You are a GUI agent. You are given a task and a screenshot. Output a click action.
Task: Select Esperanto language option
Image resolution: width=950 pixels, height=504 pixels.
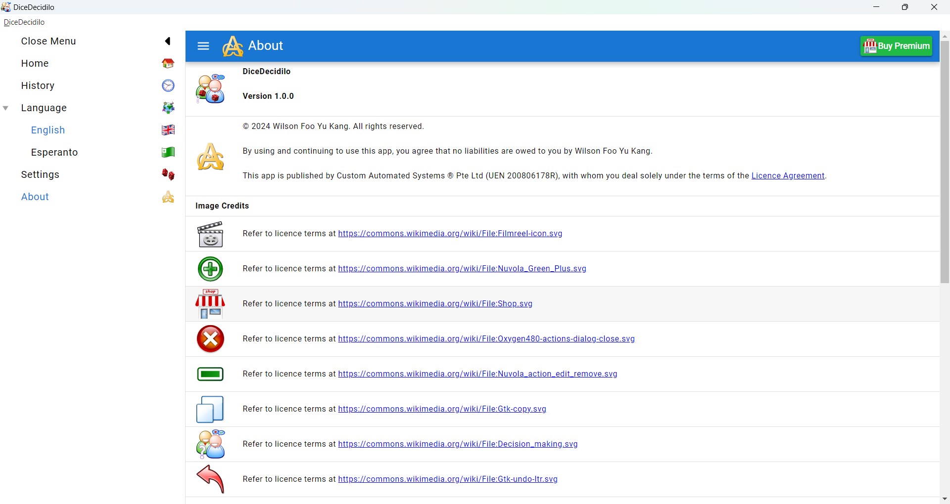point(54,152)
